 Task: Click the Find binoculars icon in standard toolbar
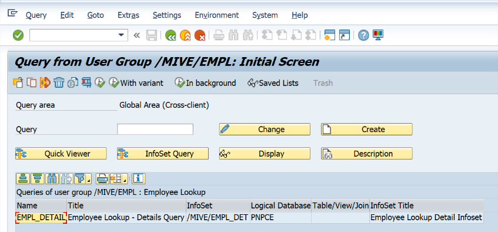233,35
